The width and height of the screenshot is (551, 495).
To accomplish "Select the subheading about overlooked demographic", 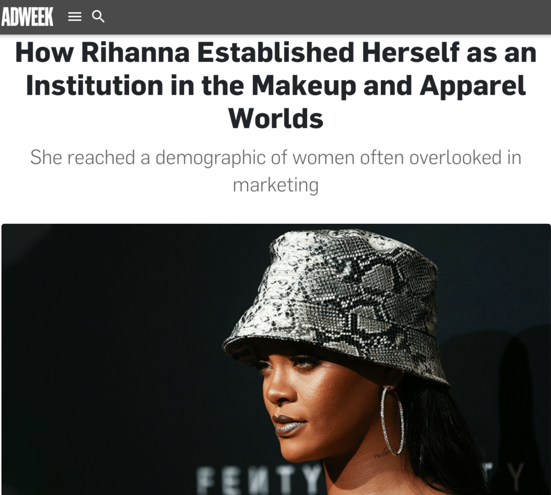I will click(x=275, y=171).
